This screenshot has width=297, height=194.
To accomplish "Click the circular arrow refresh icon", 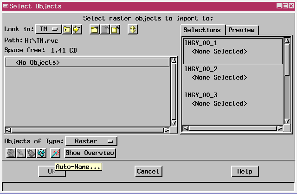I will point(41,153).
